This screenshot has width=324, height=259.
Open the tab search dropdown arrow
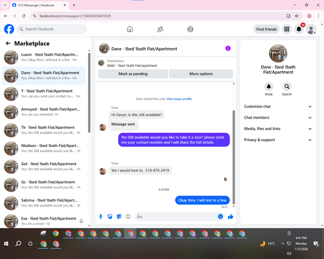point(5,5)
